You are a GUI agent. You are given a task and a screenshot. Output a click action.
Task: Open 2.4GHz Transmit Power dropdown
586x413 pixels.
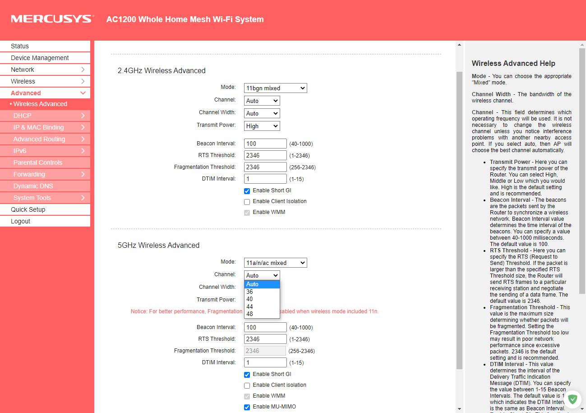point(262,126)
